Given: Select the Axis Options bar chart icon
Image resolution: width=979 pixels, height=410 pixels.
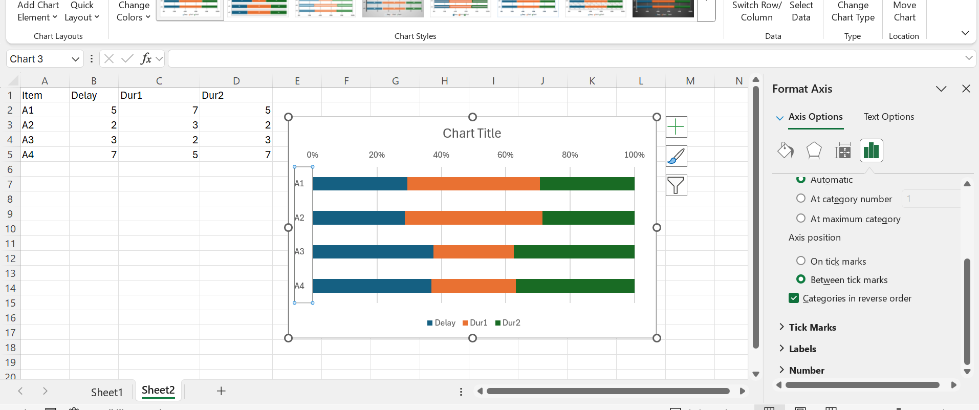Looking at the screenshot, I should point(871,150).
